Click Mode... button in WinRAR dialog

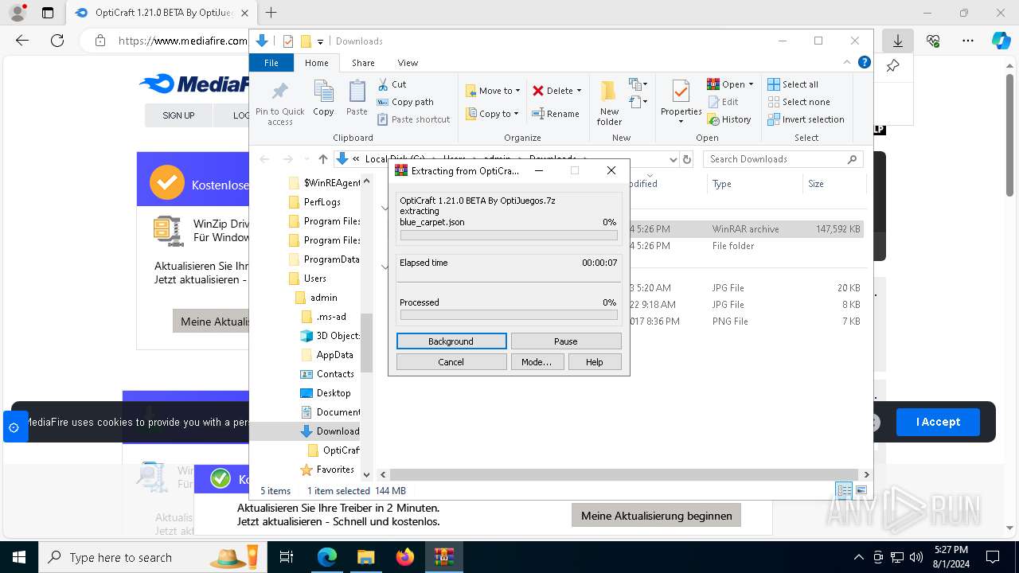tap(537, 361)
